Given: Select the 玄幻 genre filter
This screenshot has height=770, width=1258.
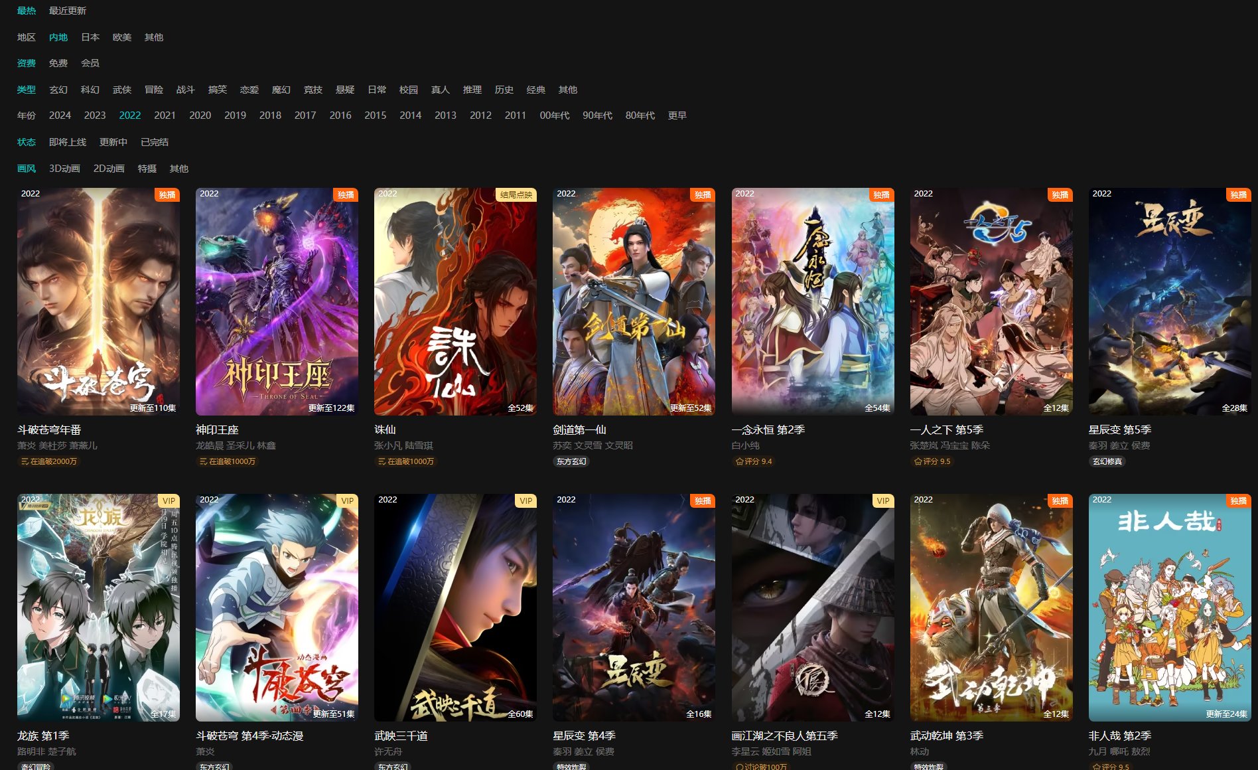Looking at the screenshot, I should point(58,90).
